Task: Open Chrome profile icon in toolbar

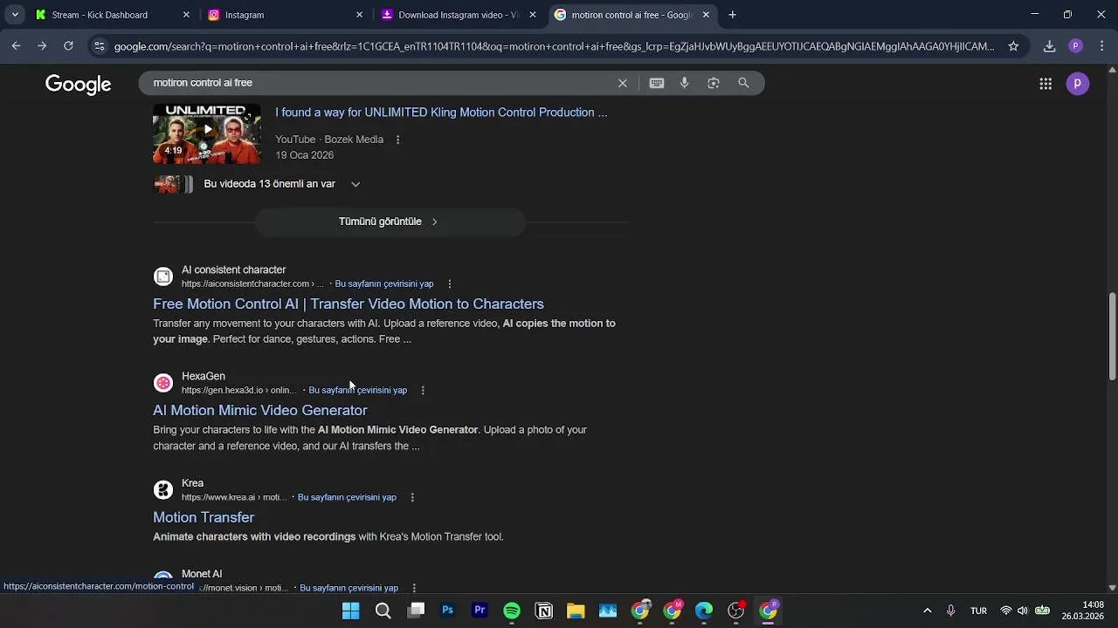Action: [1076, 46]
